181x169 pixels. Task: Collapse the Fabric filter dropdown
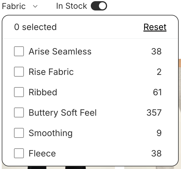[20, 6]
